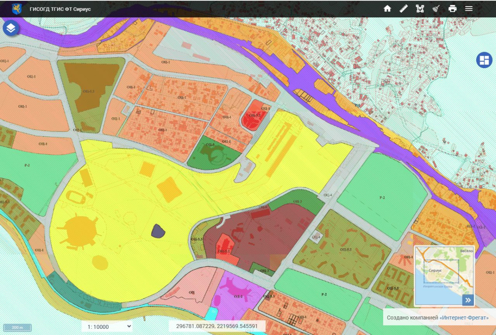Click the home extent icon

click(x=387, y=9)
